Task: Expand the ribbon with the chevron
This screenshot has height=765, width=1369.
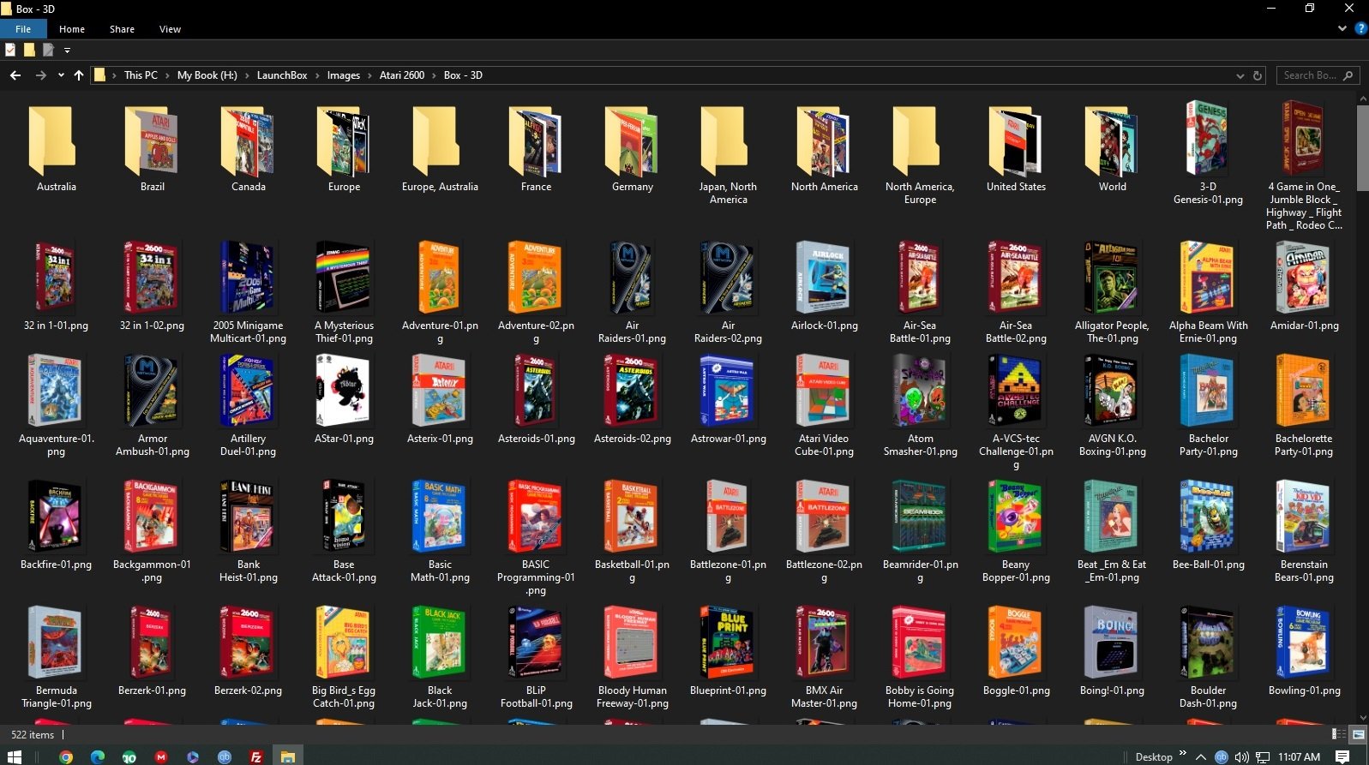Action: click(x=1342, y=28)
